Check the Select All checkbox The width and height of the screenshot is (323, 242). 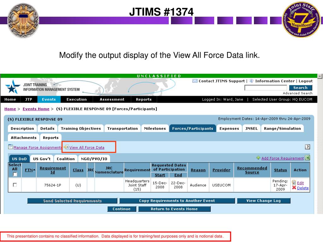(x=15, y=174)
